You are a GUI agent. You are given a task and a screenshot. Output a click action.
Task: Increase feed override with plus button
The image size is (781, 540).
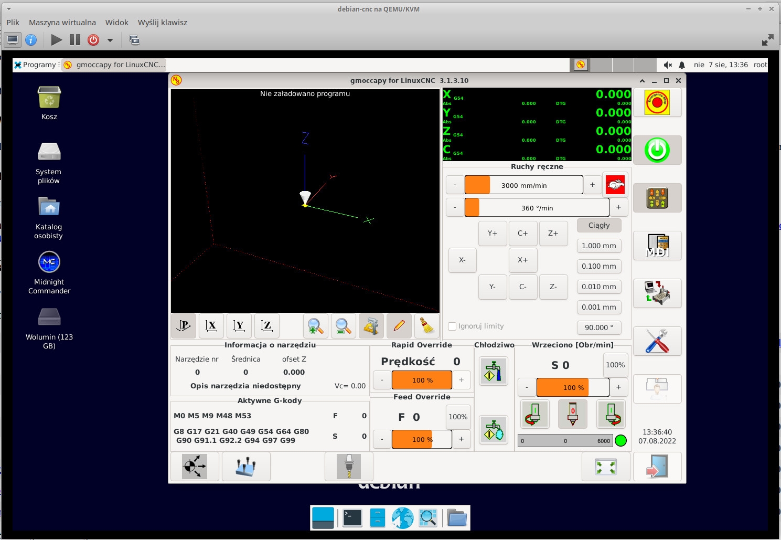pyautogui.click(x=461, y=439)
